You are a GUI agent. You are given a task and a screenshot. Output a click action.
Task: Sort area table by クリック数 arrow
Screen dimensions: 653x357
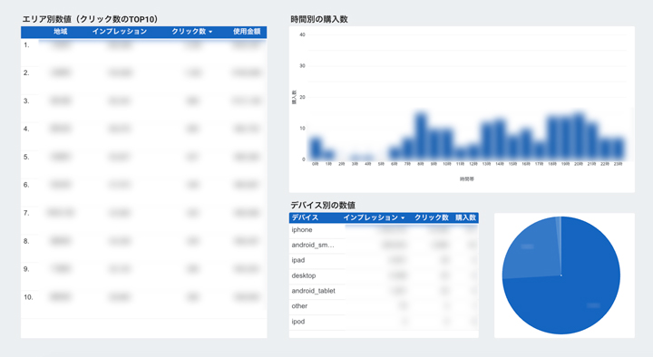coord(210,32)
